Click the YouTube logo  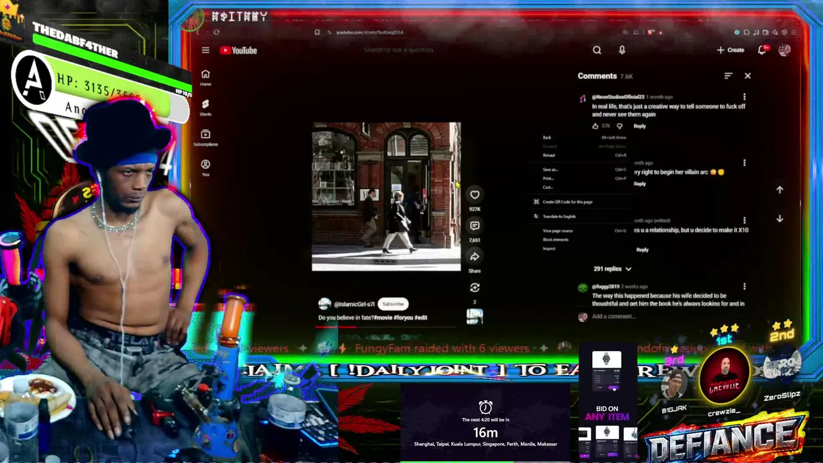(239, 50)
